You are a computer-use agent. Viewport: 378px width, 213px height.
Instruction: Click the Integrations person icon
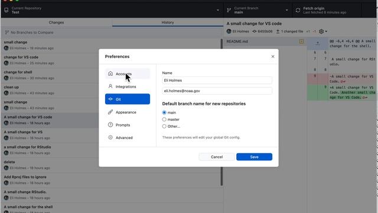[110, 86]
